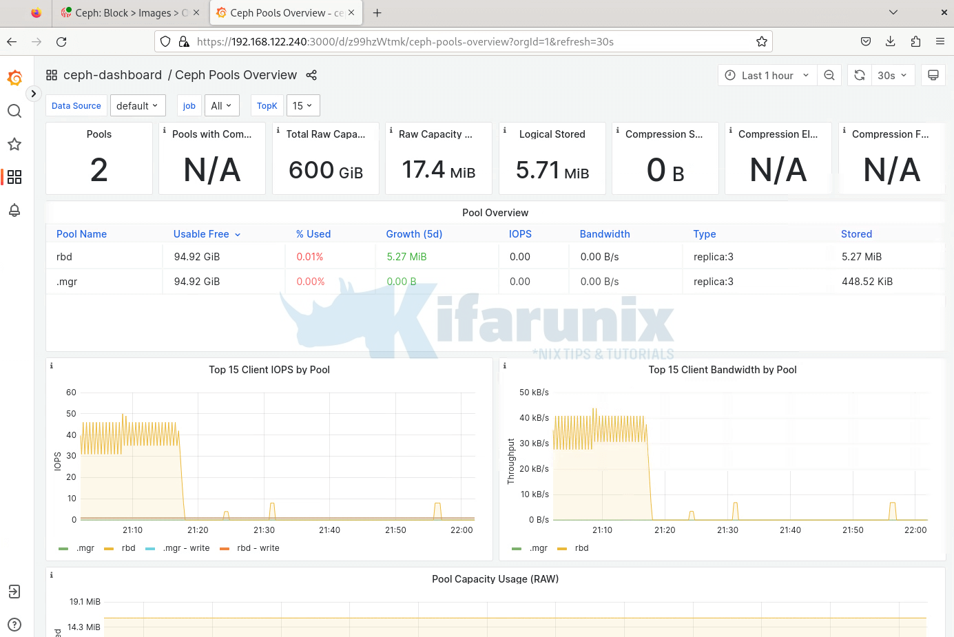The width and height of the screenshot is (954, 637).
Task: Click the rbd - write color swatch
Action: (224, 549)
